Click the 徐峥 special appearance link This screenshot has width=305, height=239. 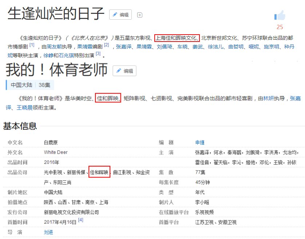[x=48, y=55]
